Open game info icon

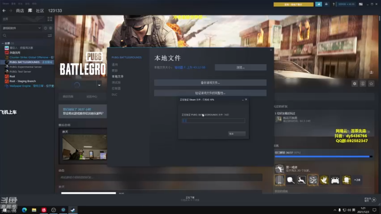(x=363, y=84)
